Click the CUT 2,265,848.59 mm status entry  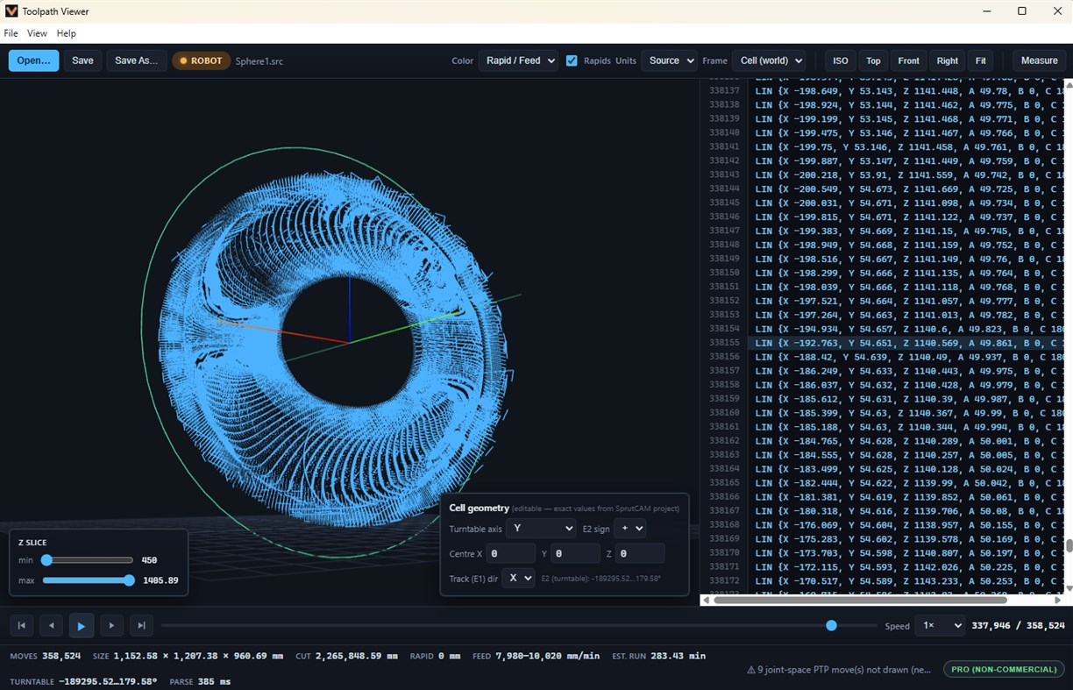pyautogui.click(x=346, y=656)
